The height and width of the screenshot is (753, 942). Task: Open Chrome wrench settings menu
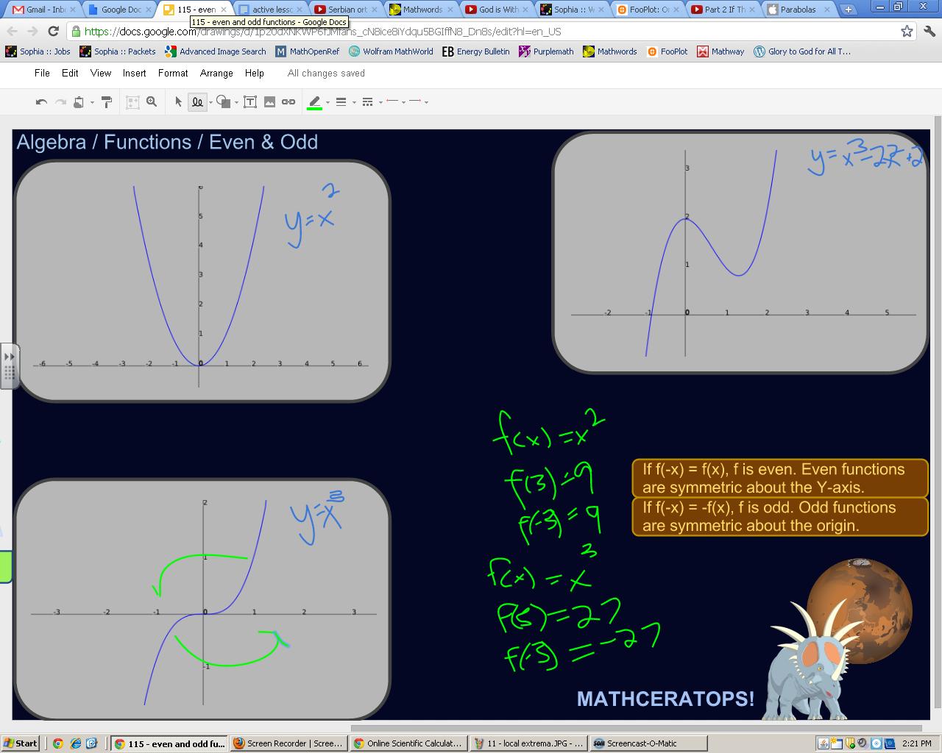929,31
